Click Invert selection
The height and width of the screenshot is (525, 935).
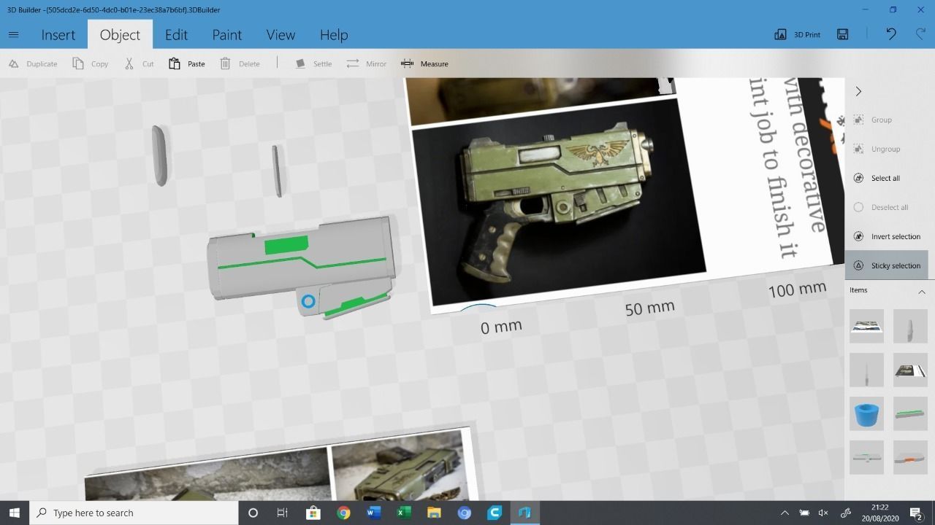(887, 237)
